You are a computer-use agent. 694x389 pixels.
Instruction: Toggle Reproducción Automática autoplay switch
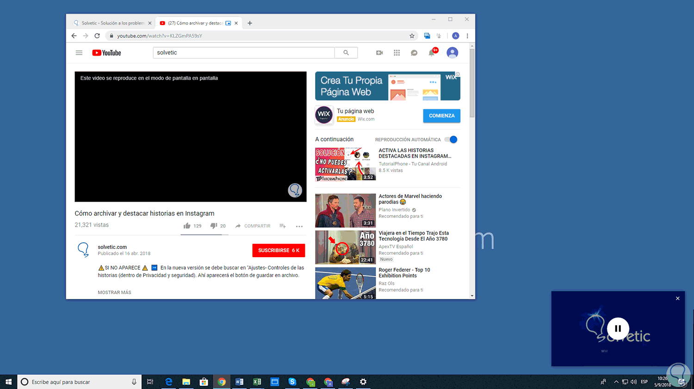[451, 139]
